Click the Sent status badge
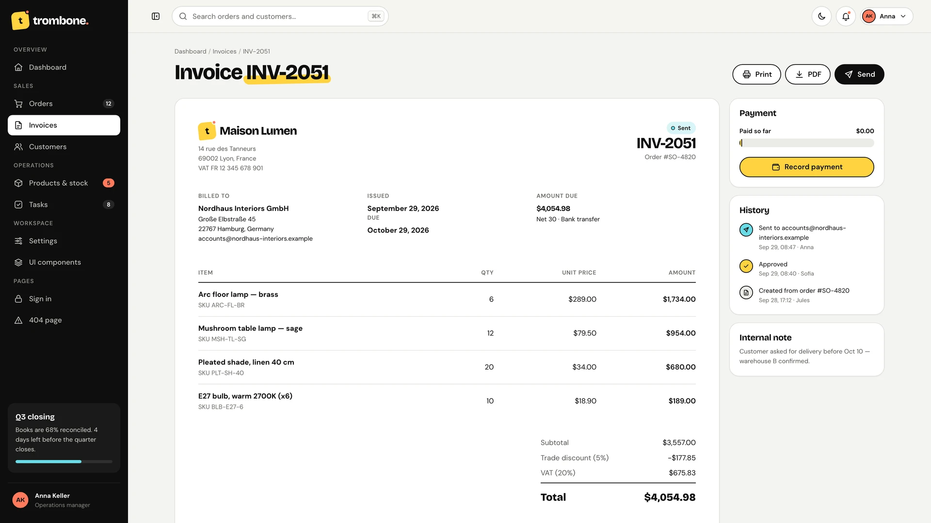Viewport: 931px width, 523px height. coord(681,128)
